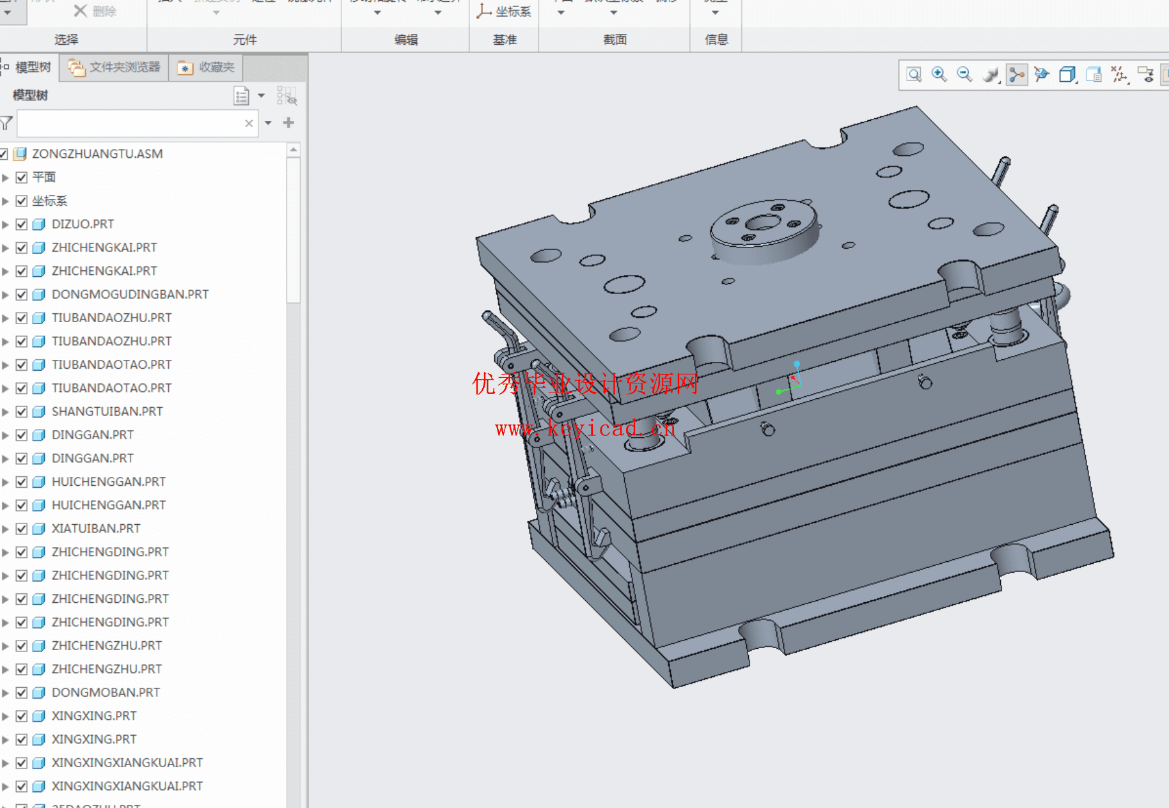
Task: Click the datum display filters icon
Action: (1119, 75)
